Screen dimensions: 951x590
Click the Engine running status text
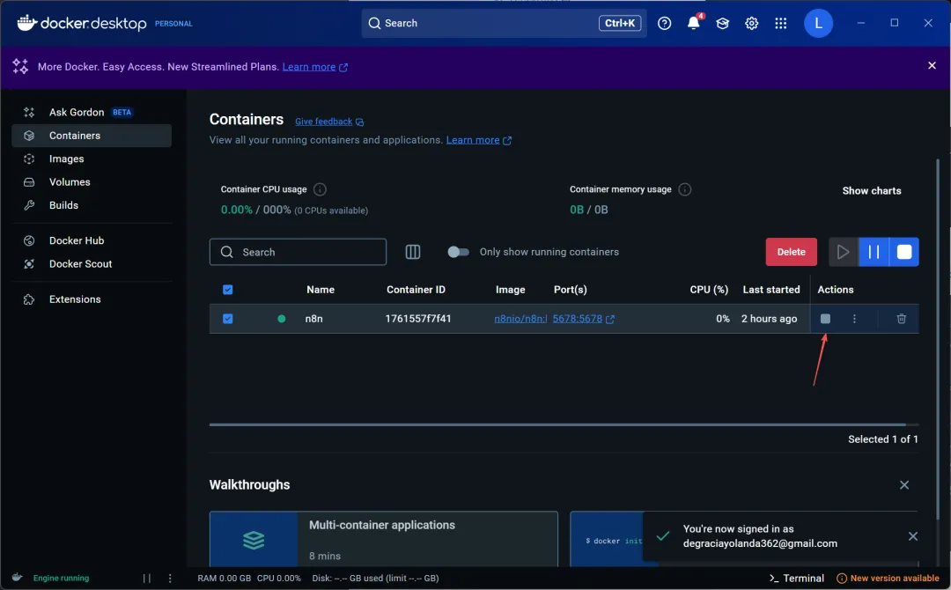click(x=61, y=578)
